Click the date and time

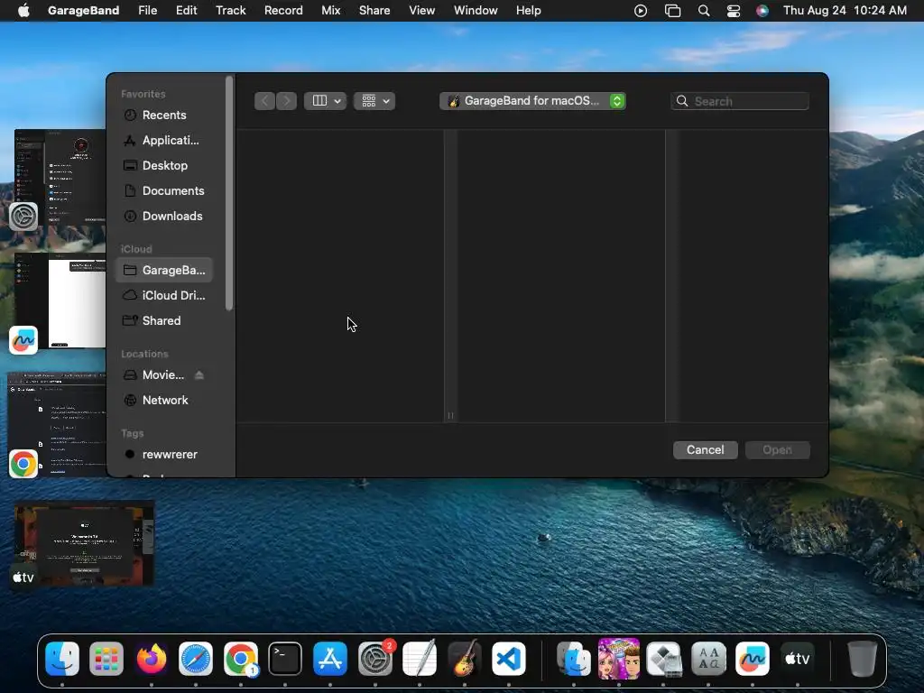pos(845,11)
